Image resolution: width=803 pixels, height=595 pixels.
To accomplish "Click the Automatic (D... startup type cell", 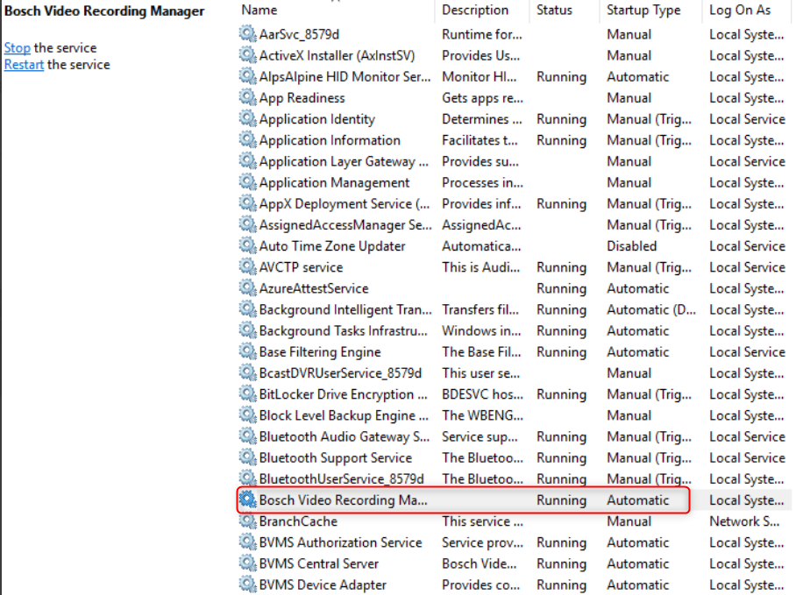I will (651, 309).
